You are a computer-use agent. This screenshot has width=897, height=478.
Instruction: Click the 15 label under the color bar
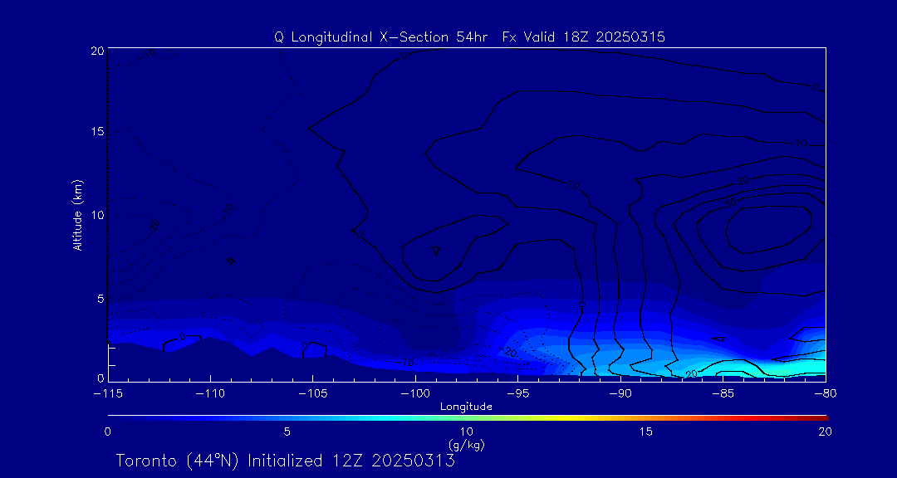[646, 432]
